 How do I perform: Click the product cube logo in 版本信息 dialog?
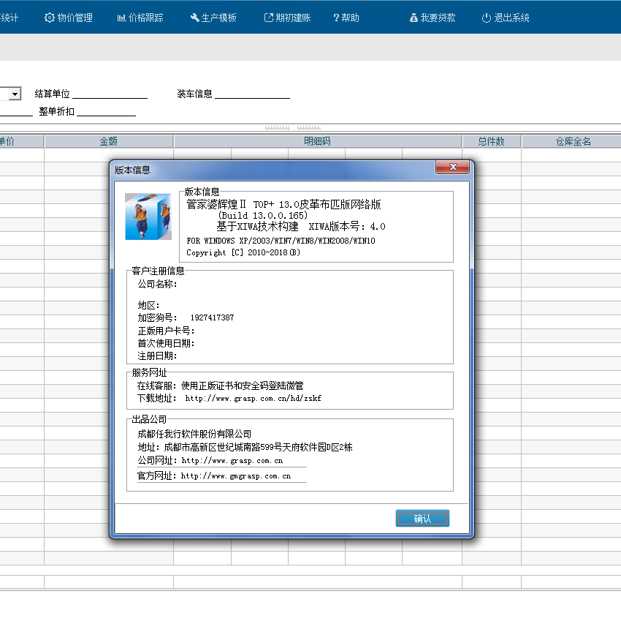pos(148,217)
